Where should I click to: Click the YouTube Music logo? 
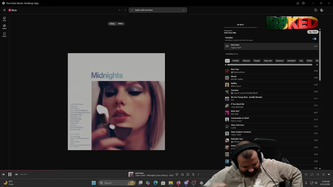[12, 10]
